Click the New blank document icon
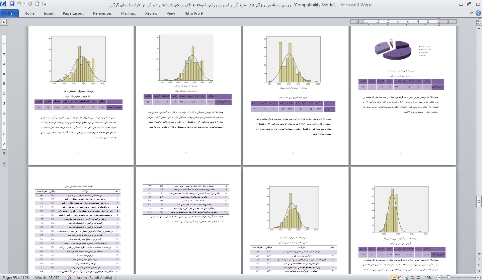 (37, 5)
